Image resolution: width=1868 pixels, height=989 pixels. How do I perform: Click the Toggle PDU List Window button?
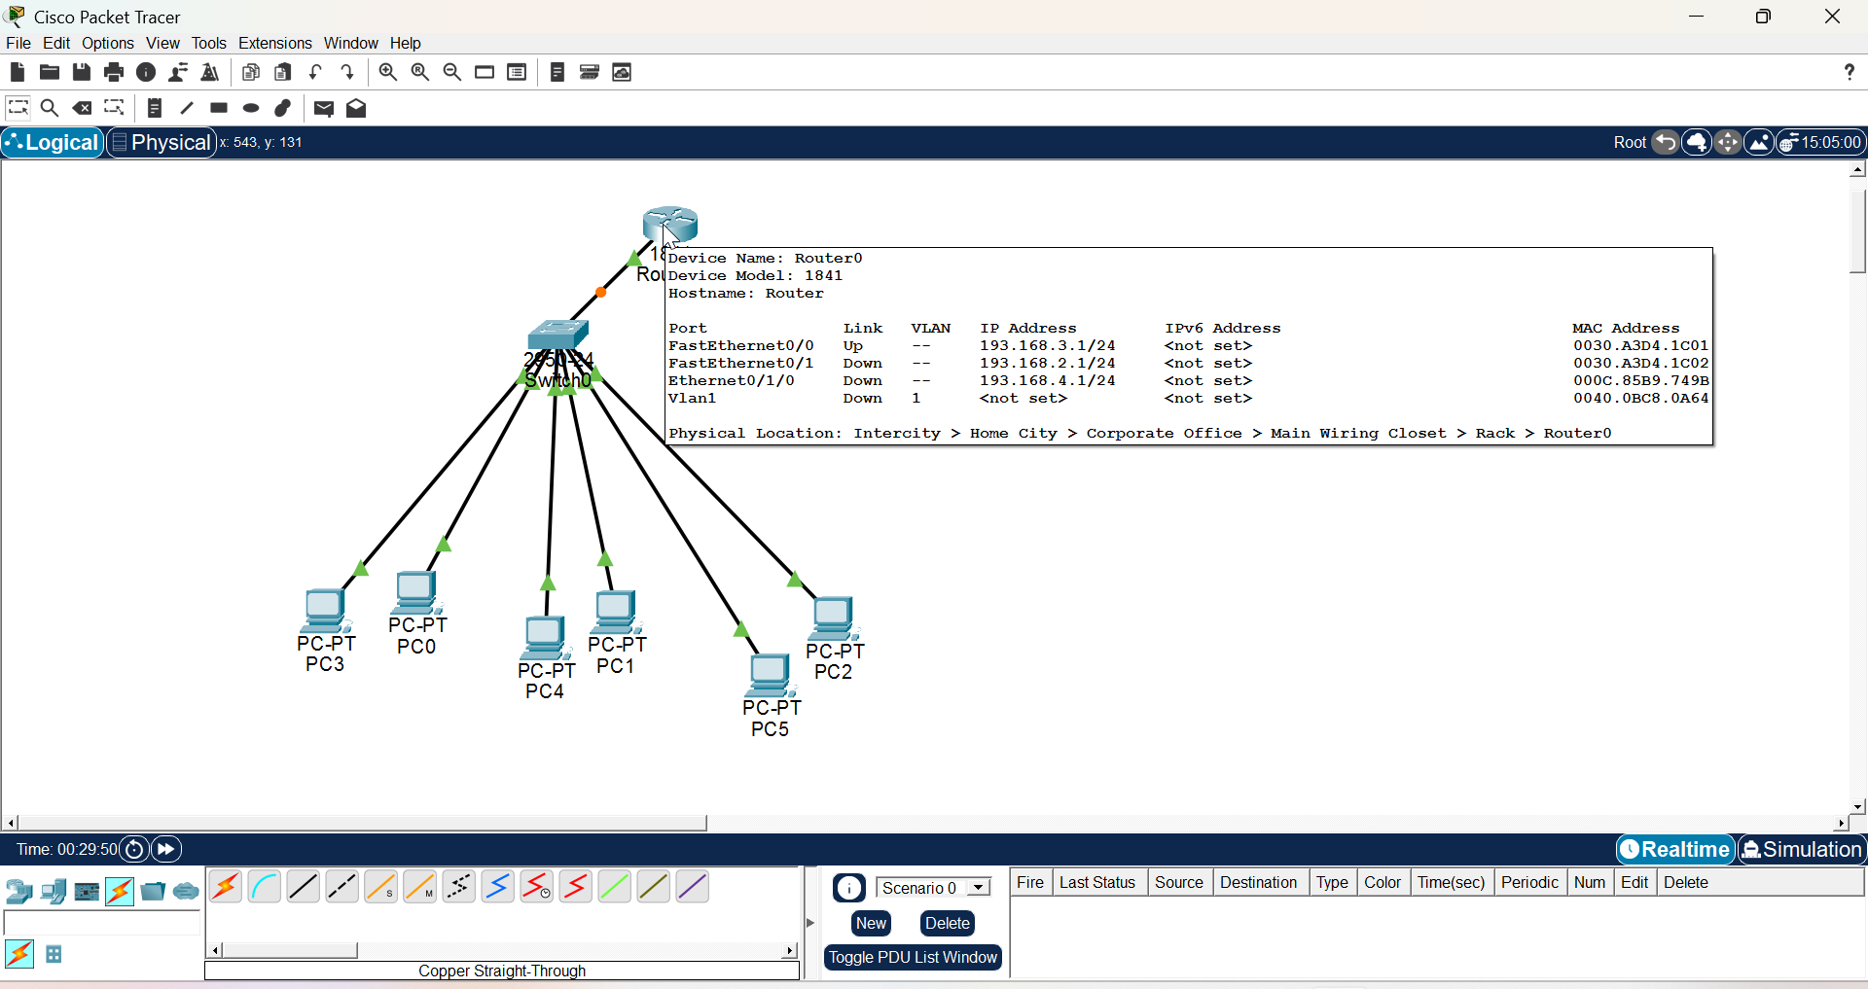[x=913, y=957]
